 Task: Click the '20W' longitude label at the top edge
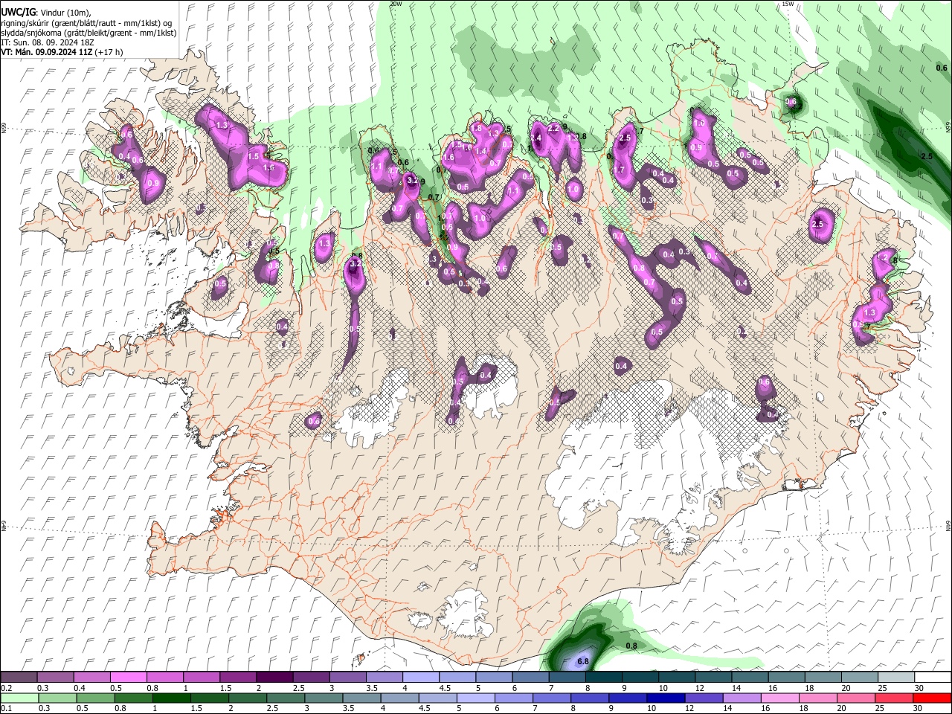396,4
